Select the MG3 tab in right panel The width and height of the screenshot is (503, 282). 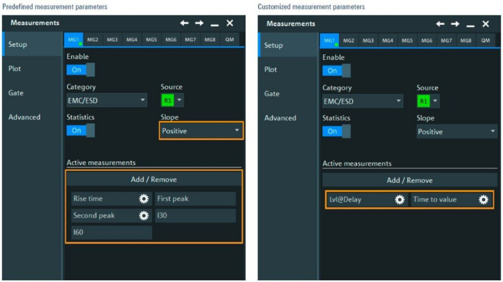tap(368, 40)
